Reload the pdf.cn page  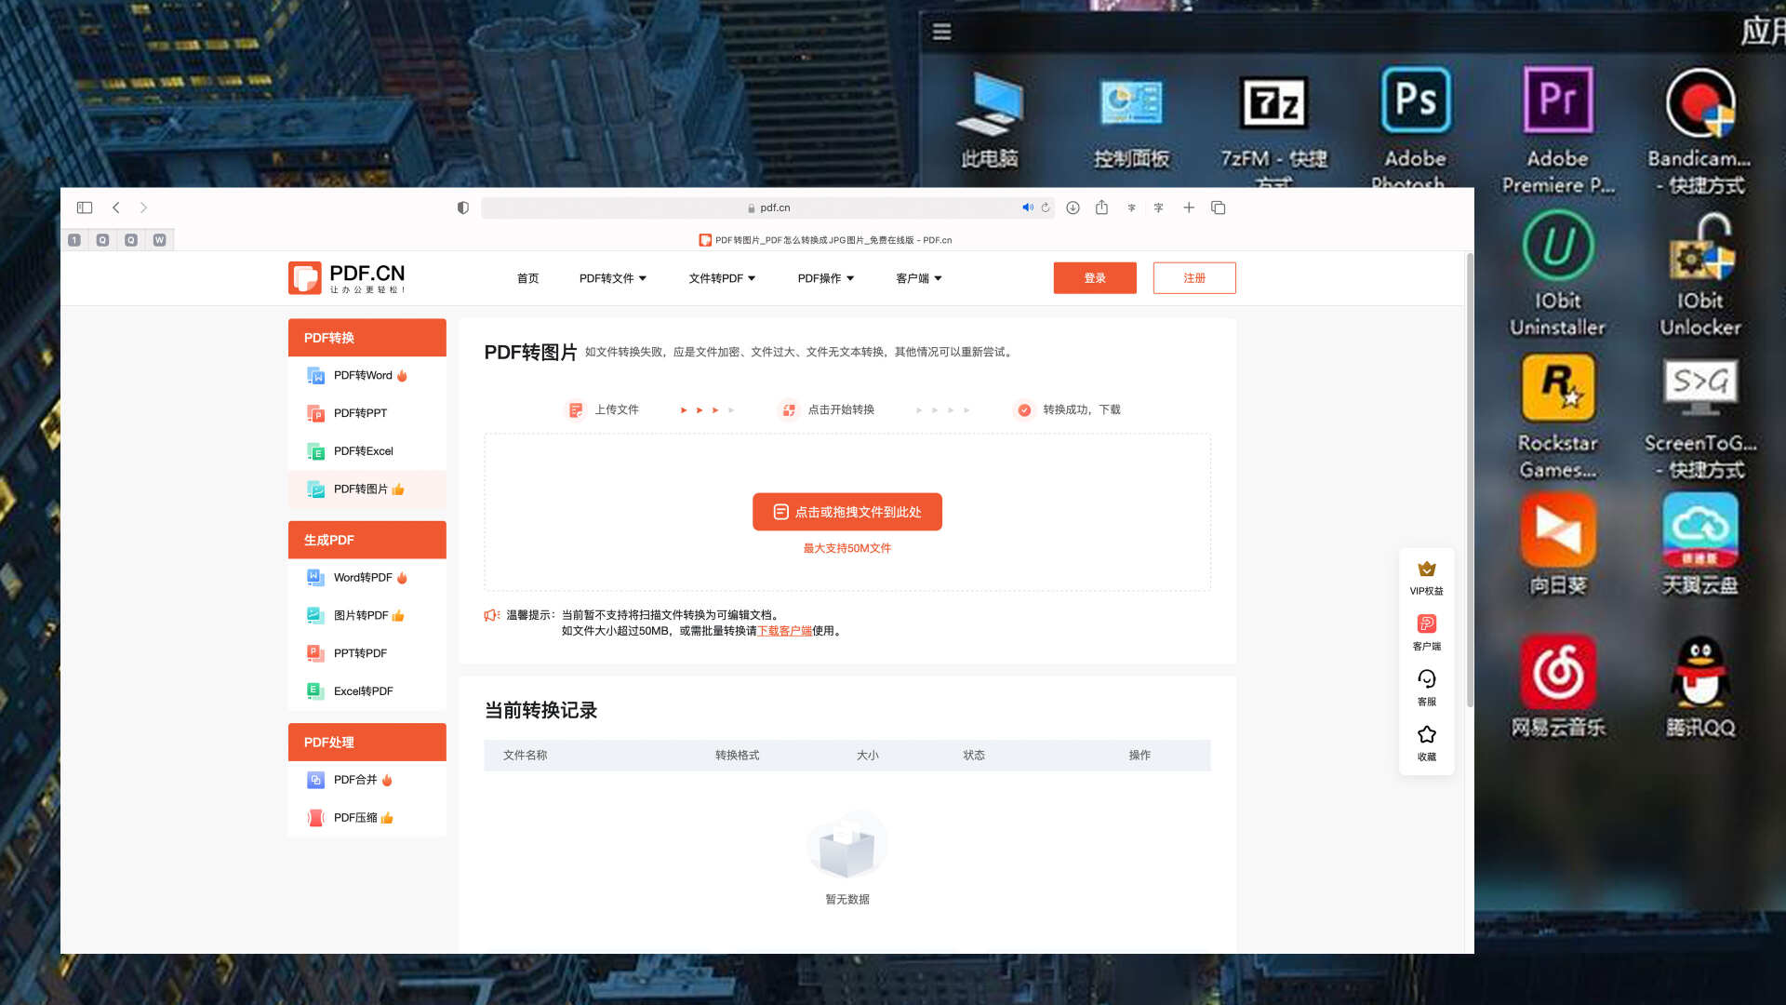pos(1046,208)
